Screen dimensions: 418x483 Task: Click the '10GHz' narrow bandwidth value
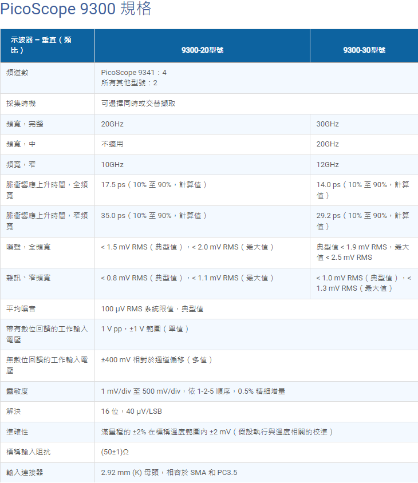[112, 164]
